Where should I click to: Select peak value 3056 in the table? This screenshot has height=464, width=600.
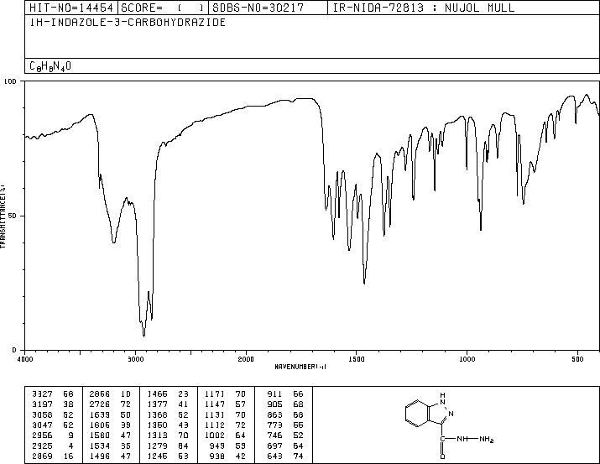(x=42, y=414)
